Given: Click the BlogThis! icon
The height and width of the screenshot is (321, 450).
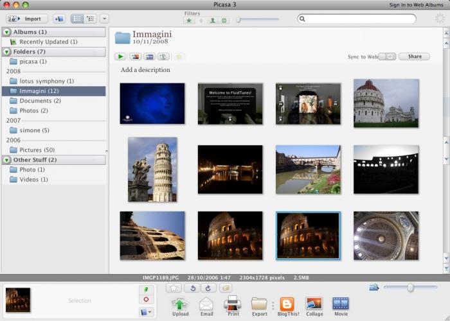Looking at the screenshot, I should point(287,304).
